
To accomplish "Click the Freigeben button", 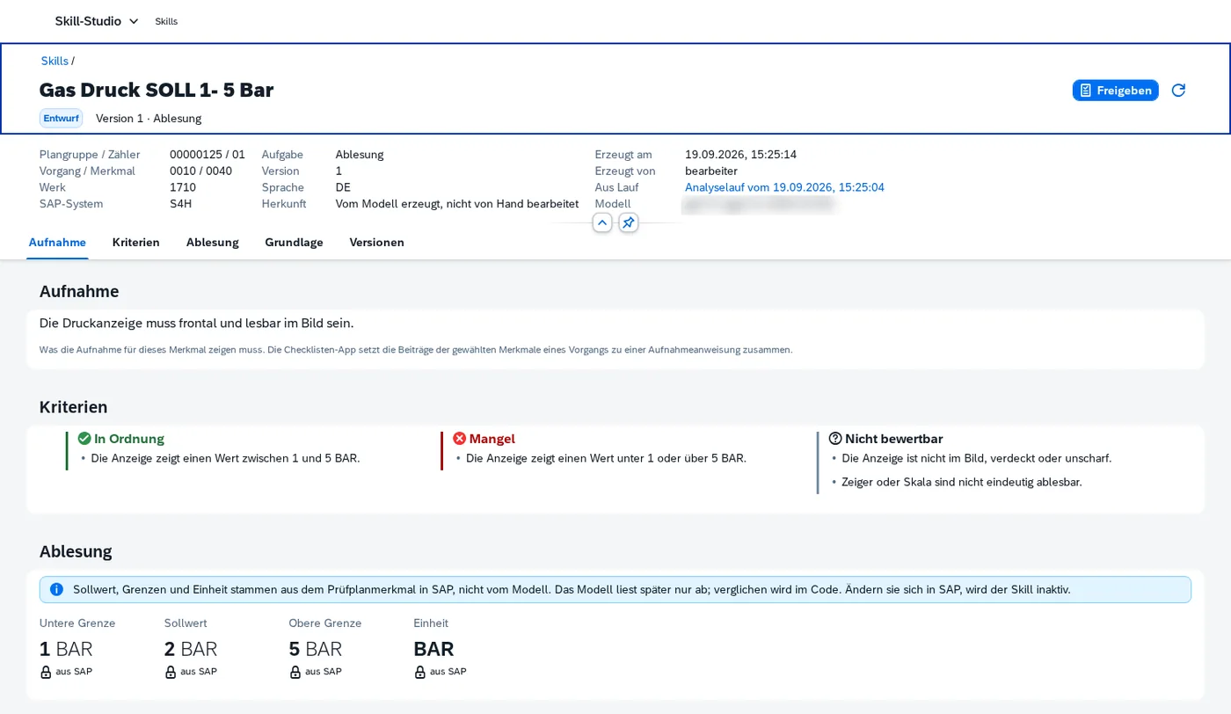I will (1115, 90).
